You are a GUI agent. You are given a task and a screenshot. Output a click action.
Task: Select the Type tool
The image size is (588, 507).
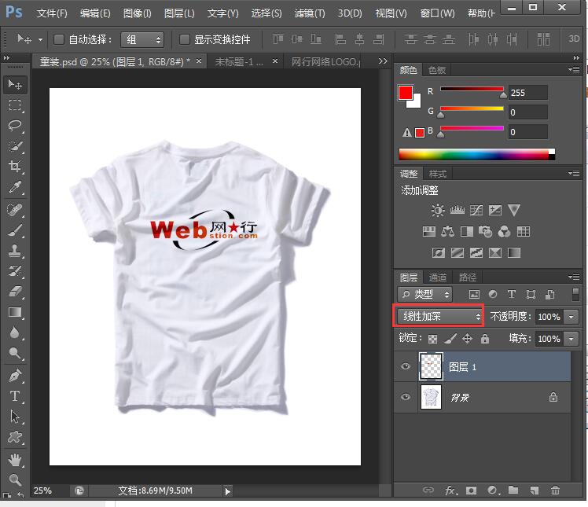pyautogui.click(x=15, y=395)
